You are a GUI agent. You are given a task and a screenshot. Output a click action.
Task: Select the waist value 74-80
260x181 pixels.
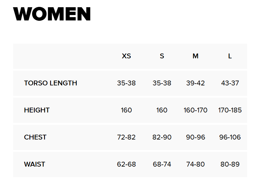point(196,164)
